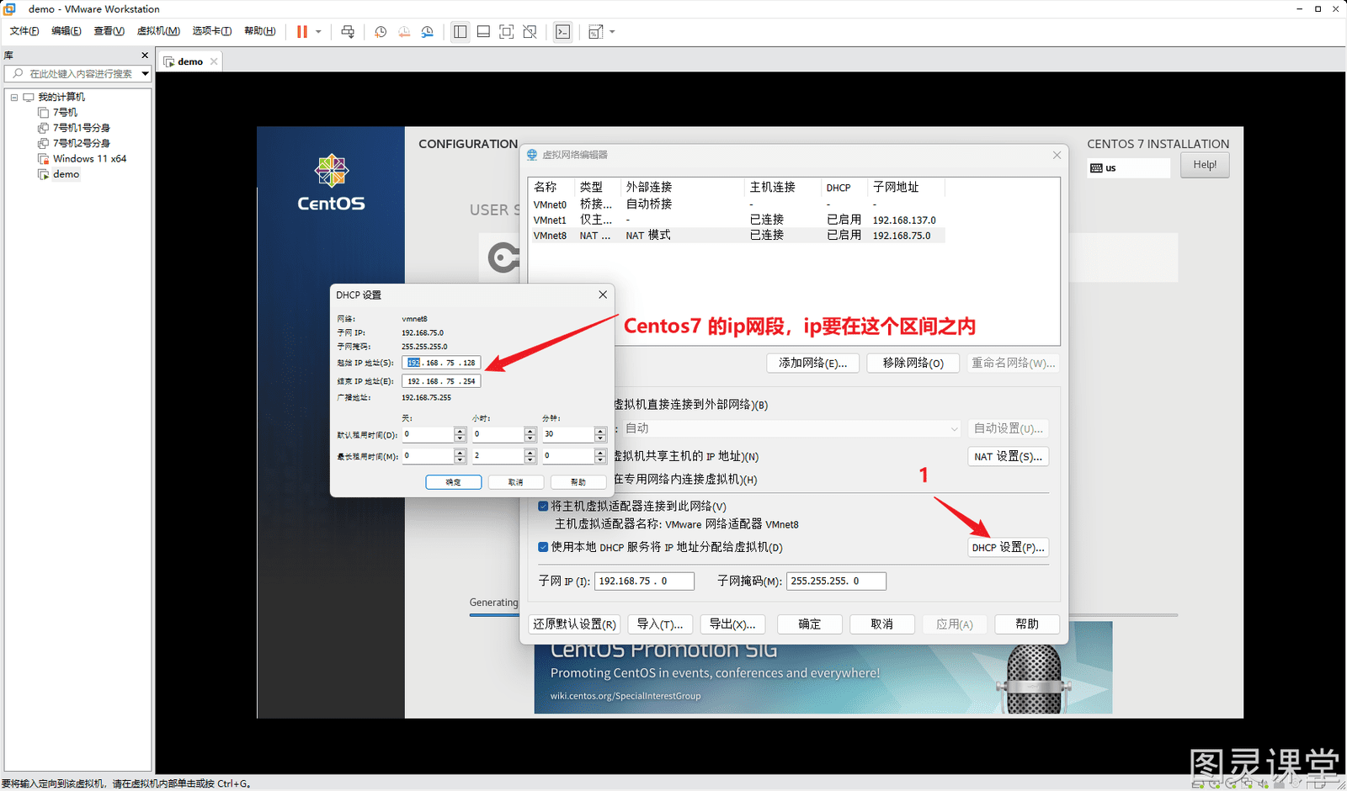Open the 查看(V) menu
Image resolution: width=1347 pixels, height=791 pixels.
(109, 31)
